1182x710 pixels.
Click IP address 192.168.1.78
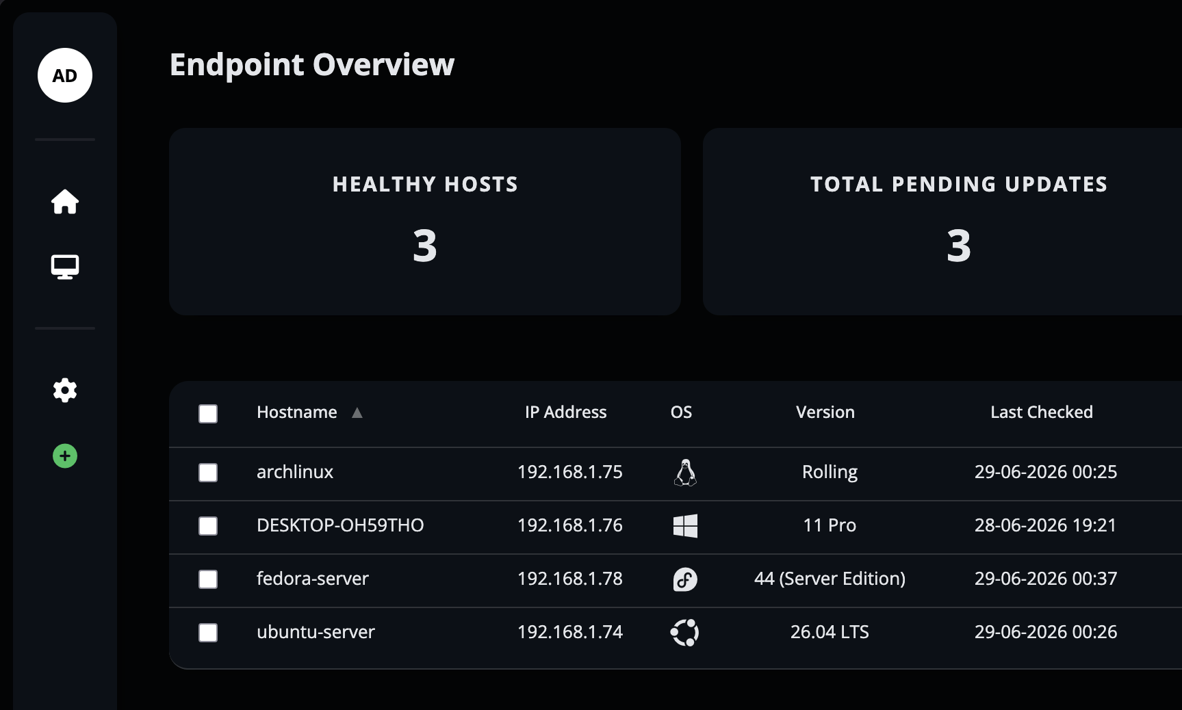tap(570, 579)
